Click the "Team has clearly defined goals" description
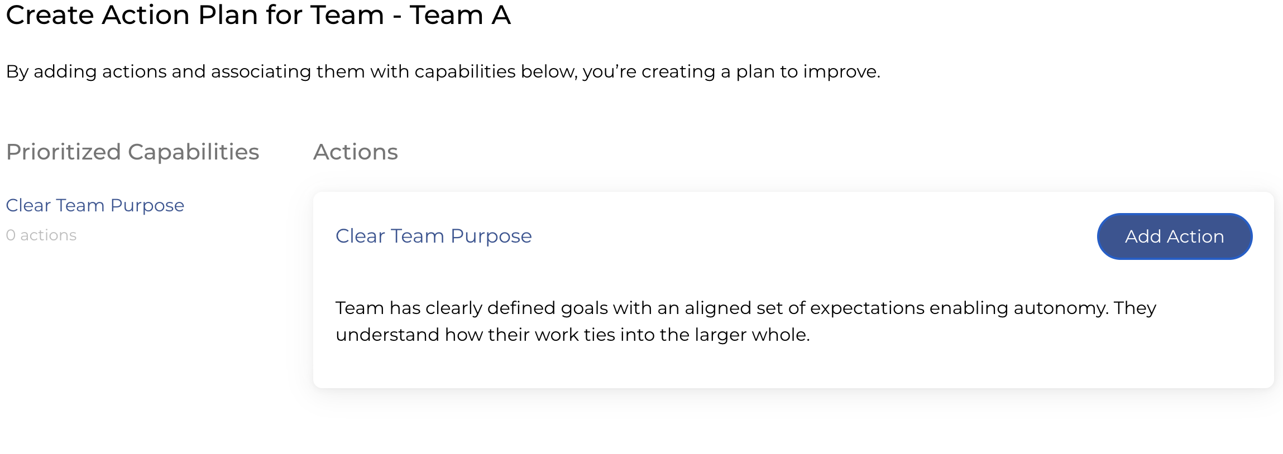The height and width of the screenshot is (454, 1283). point(745,308)
